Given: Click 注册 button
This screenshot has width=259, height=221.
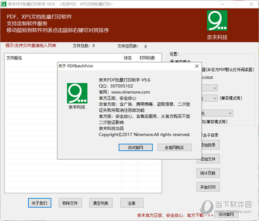Looking at the screenshot, I should click(132, 203).
